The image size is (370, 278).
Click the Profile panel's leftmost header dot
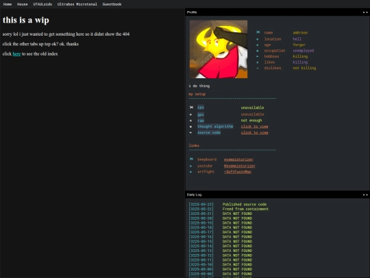(x=364, y=12)
